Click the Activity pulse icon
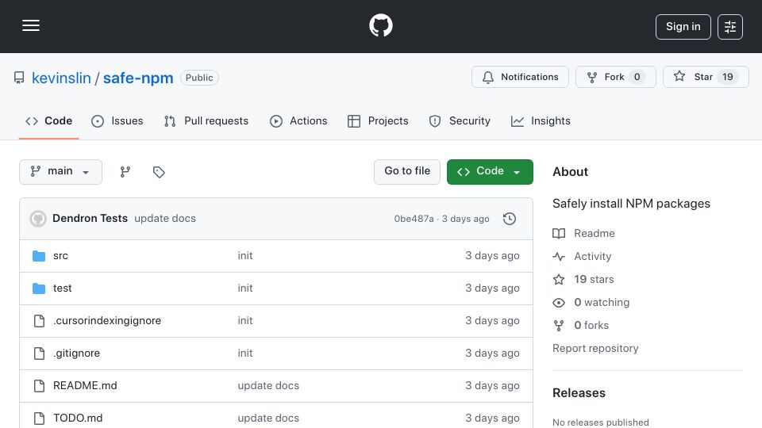This screenshot has width=762, height=428. coord(559,256)
